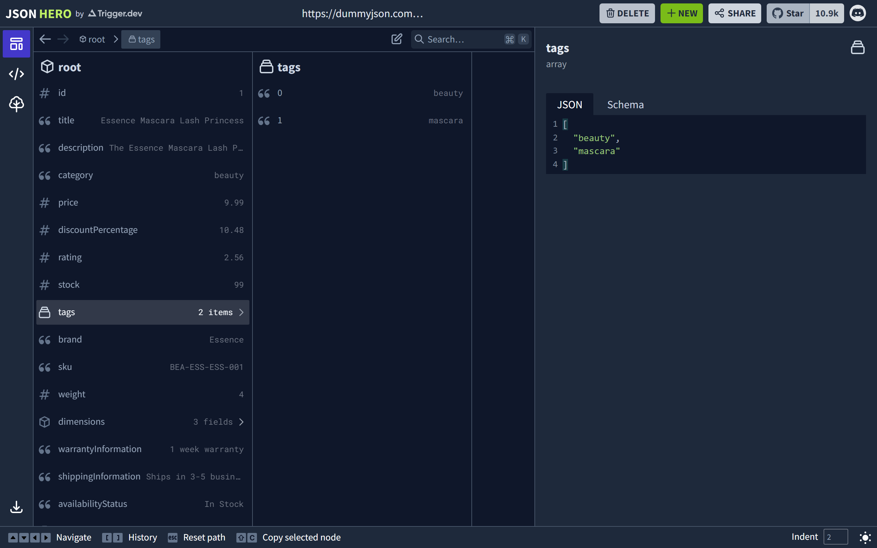The image size is (877, 548).
Task: Click the edit document title icon
Action: point(397,39)
